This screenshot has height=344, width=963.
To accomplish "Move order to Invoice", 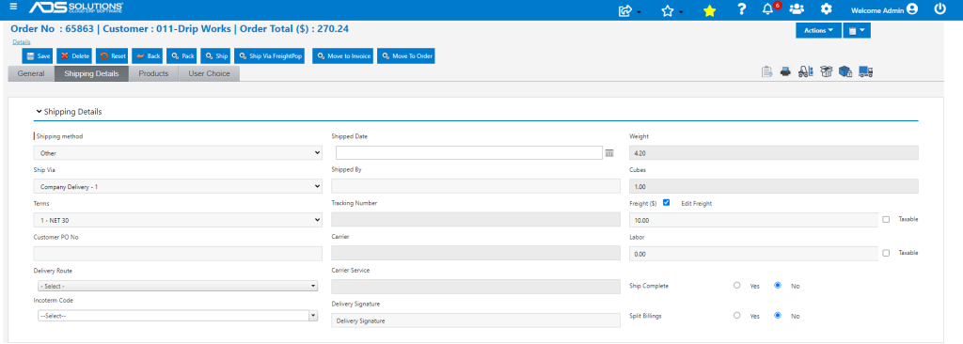I will pos(343,55).
